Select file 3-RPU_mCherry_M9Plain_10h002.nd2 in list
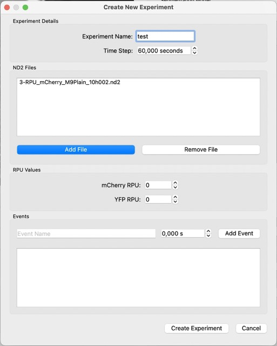277x346 pixels. pyautogui.click(x=138, y=82)
